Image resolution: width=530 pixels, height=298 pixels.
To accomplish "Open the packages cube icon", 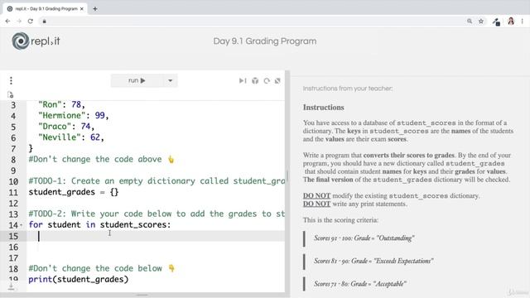I will coord(255,81).
